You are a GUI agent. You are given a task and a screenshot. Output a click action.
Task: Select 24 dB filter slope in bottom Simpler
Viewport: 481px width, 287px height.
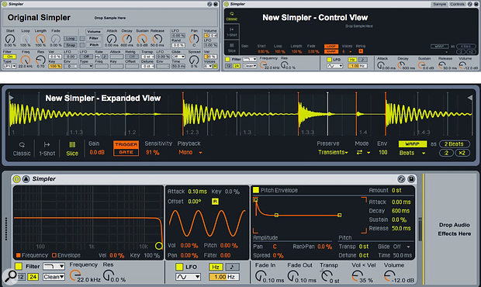click(33, 277)
